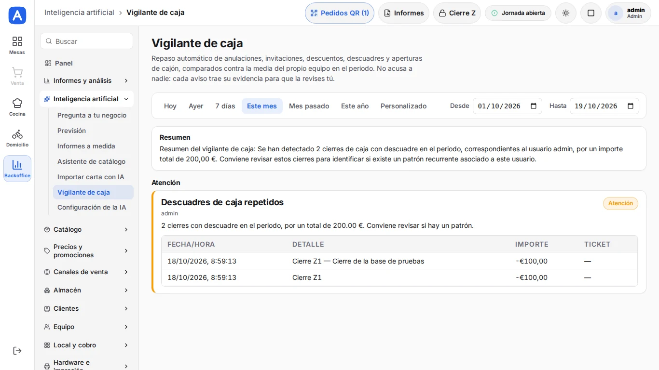The width and height of the screenshot is (659, 370).
Task: Click the Inteligencia artificial breadcrumb link
Action: coord(79,13)
